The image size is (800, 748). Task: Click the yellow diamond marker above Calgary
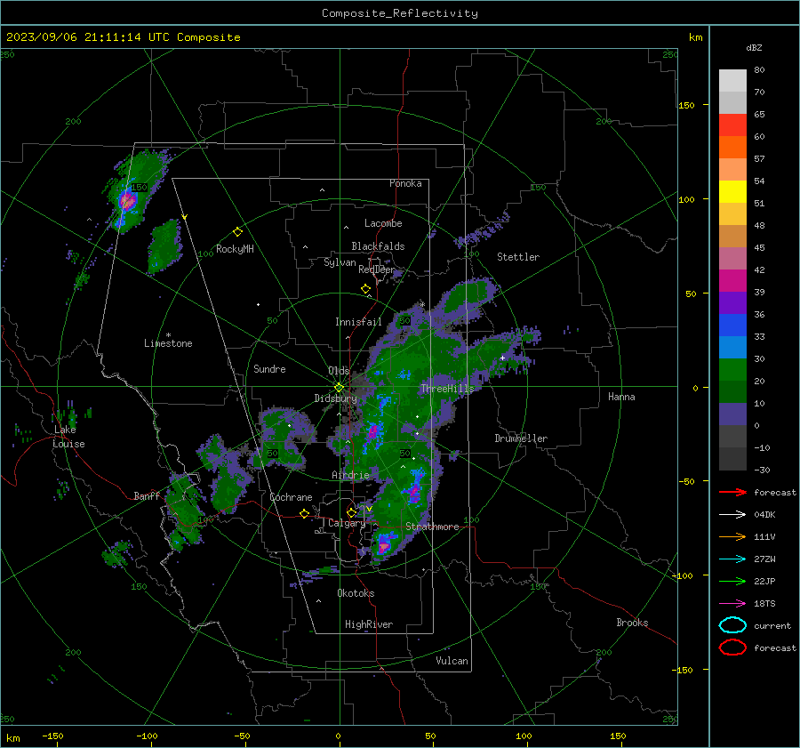tap(351, 512)
